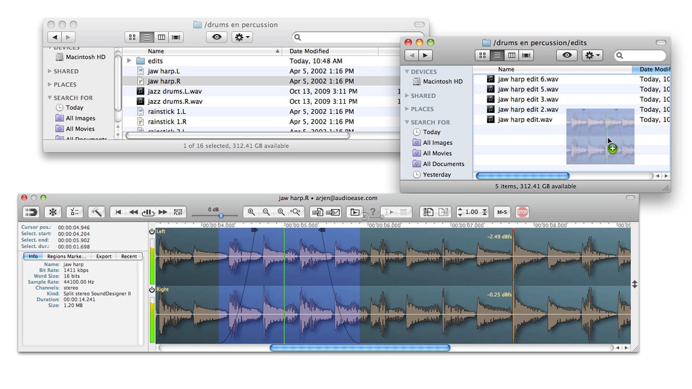
Task: Toggle the M-S mid-side button
Action: pyautogui.click(x=502, y=212)
